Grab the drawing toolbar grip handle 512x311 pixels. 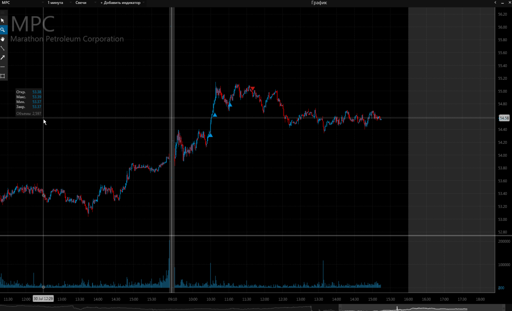(3, 12)
